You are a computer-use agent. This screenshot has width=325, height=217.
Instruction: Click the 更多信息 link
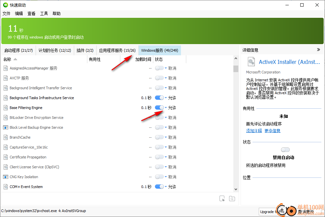coord(272,131)
